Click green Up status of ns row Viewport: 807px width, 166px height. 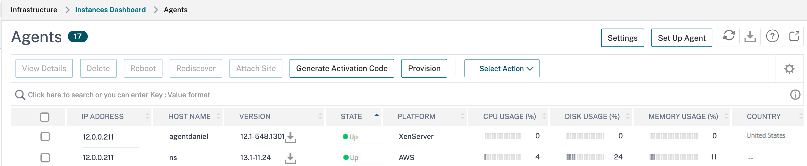(x=351, y=158)
